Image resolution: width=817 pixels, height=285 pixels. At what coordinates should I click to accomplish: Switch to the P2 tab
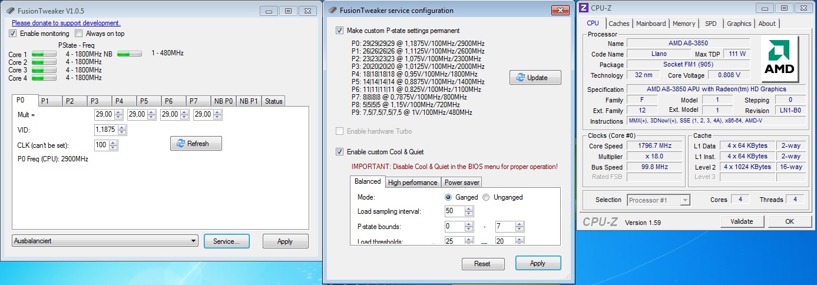tap(75, 101)
